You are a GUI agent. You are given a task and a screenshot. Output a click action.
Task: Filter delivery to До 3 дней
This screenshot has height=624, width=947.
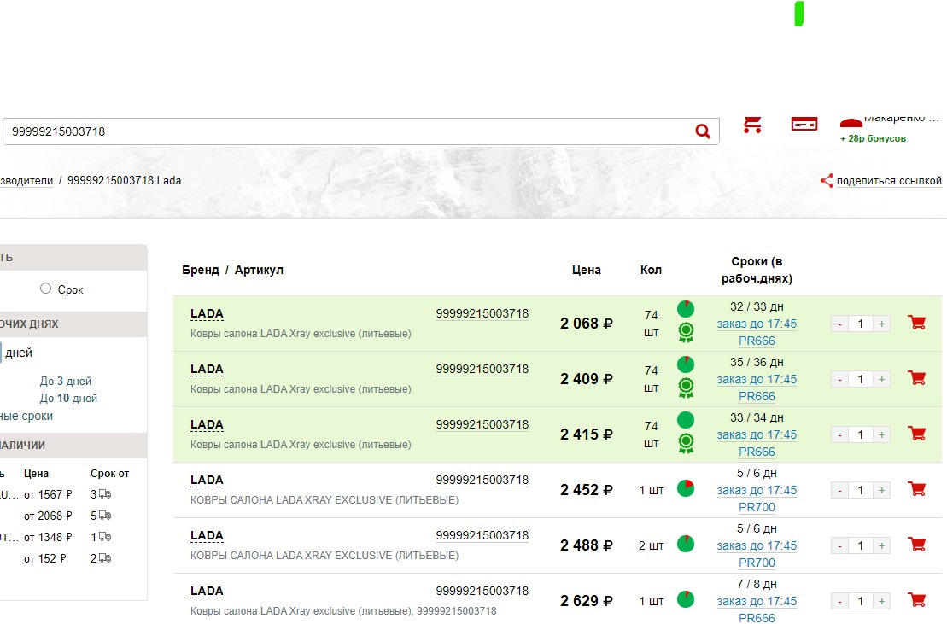click(x=65, y=382)
